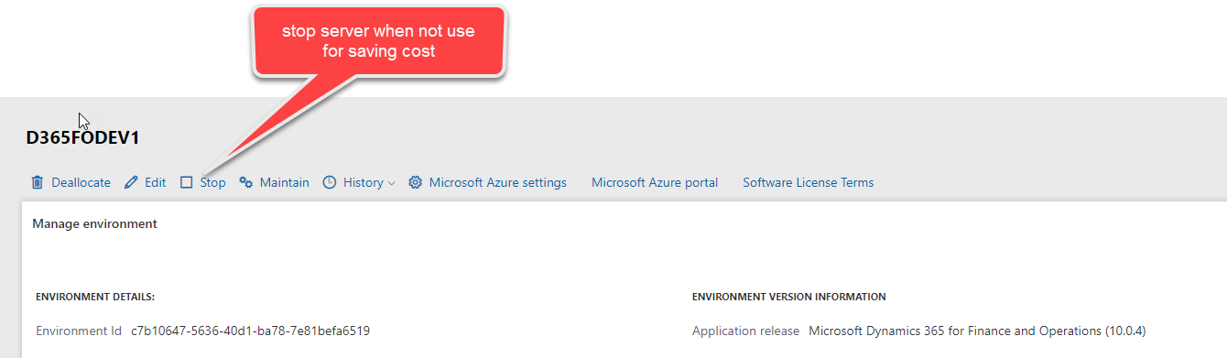Image resolution: width=1227 pixels, height=358 pixels.
Task: Click the Deallocate trash can icon
Action: pos(38,182)
